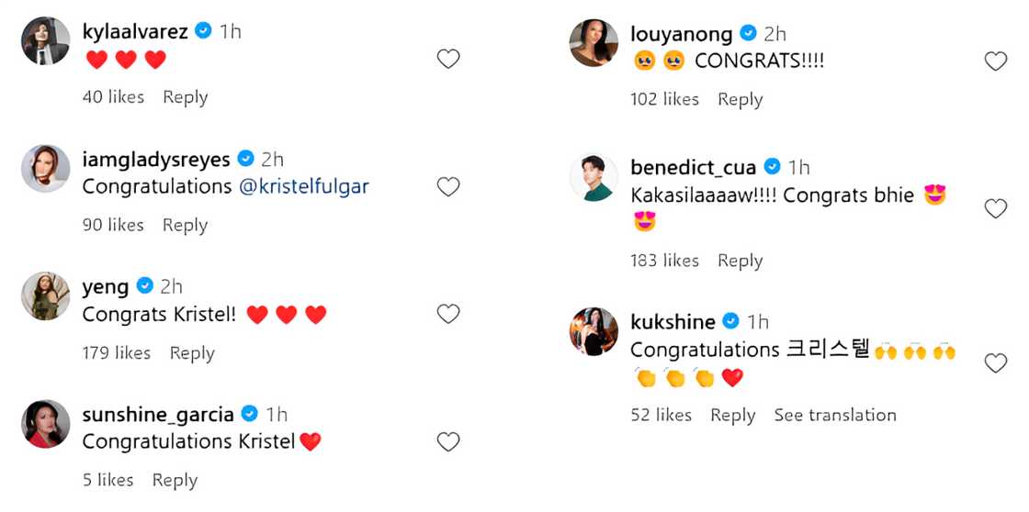
Task: See translation of kukshine's comment
Action: tap(834, 415)
